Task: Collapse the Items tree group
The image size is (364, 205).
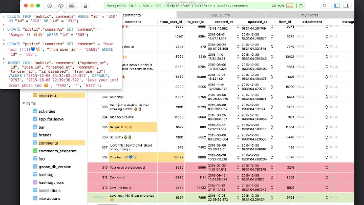Action: [x=24, y=103]
